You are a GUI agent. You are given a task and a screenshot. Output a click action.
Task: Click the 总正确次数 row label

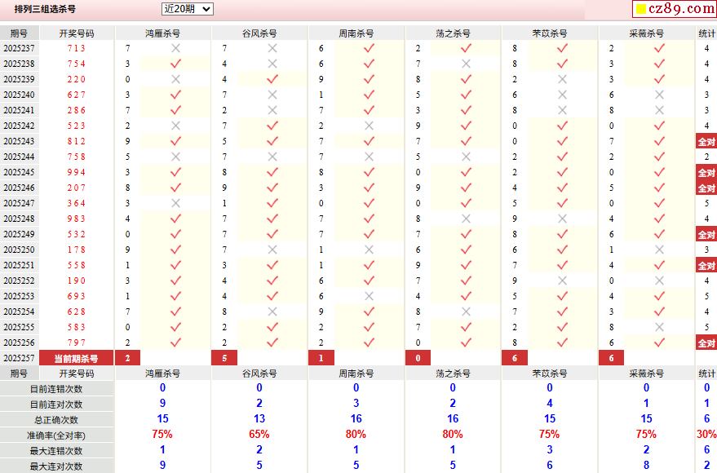(x=56, y=420)
